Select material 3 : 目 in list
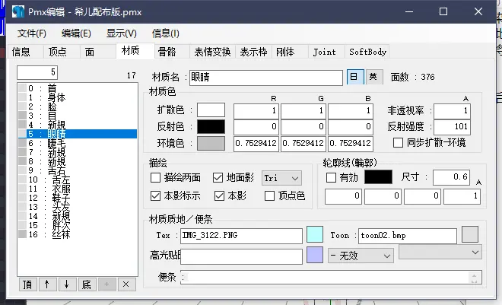 click(78, 116)
